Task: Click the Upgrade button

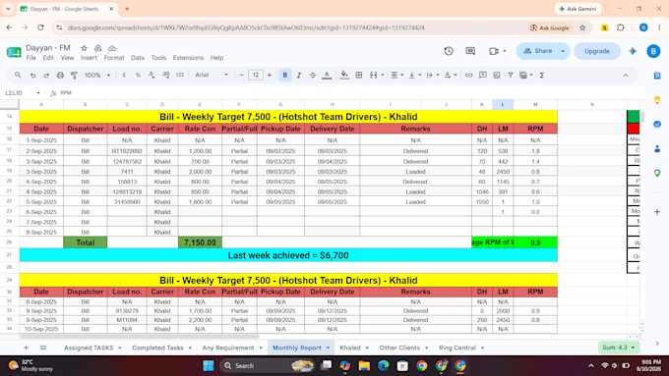Action: [597, 51]
